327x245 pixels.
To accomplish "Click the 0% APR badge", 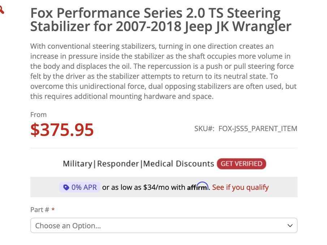I will 80,187.
